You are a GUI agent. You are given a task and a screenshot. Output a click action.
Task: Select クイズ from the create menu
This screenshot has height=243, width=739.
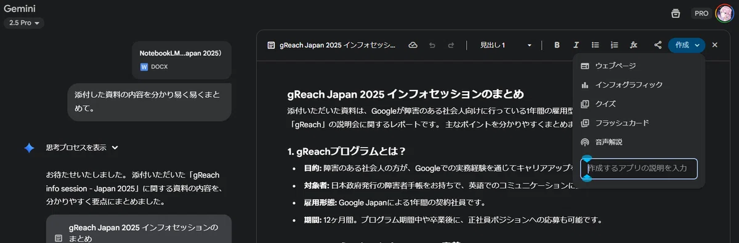click(639, 104)
